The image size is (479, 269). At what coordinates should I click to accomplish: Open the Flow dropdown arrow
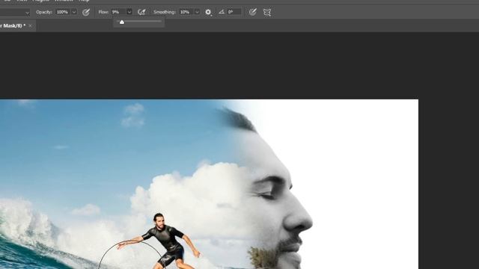pyautogui.click(x=129, y=12)
